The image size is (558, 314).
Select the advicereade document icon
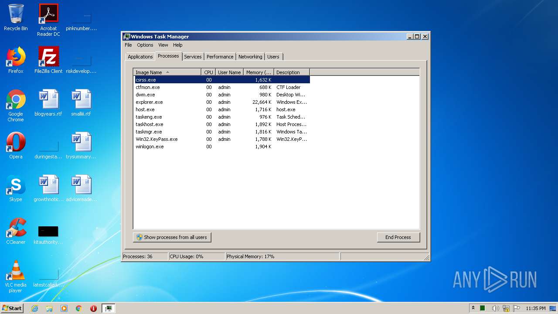81,188
